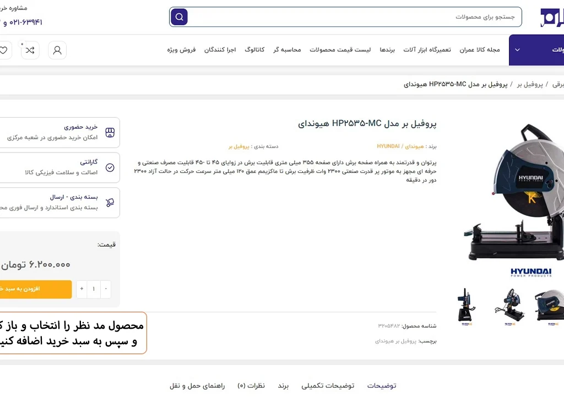Expand the products category dropdown chevron
Image resolution: width=564 pixels, height=402 pixels.
coord(517,50)
